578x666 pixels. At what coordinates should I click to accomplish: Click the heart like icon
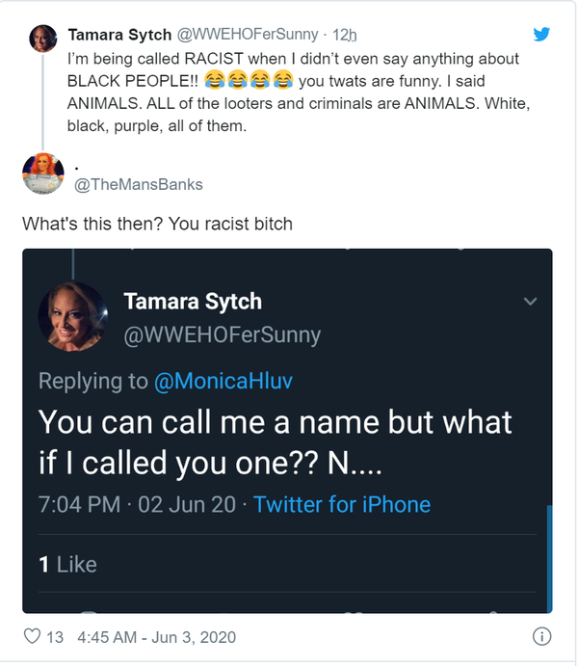tap(32, 636)
